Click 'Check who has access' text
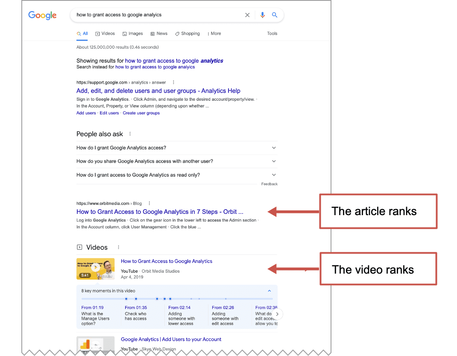This screenshot has width=457, height=356. (135, 316)
